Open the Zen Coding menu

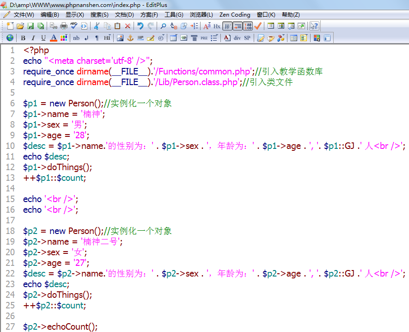tap(235, 15)
